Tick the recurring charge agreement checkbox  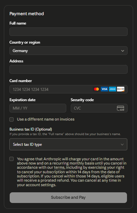[x=12, y=159]
